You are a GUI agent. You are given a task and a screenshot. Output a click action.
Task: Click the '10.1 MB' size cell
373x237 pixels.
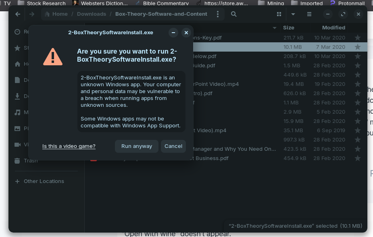[x=293, y=47]
